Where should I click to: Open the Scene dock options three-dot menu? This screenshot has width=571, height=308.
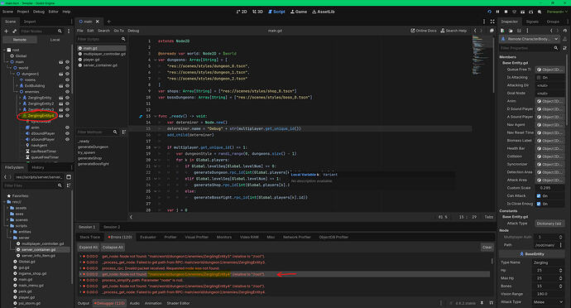click(x=69, y=31)
